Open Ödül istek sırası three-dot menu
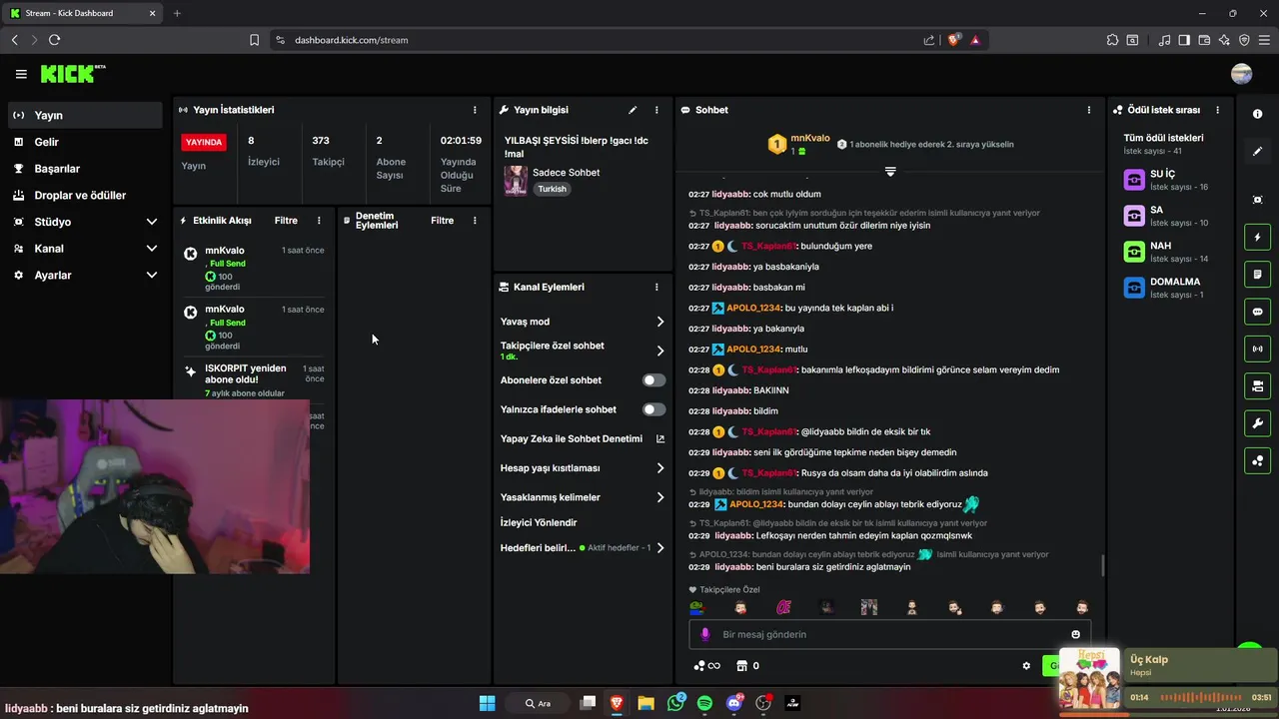This screenshot has width=1279, height=719. [1217, 110]
